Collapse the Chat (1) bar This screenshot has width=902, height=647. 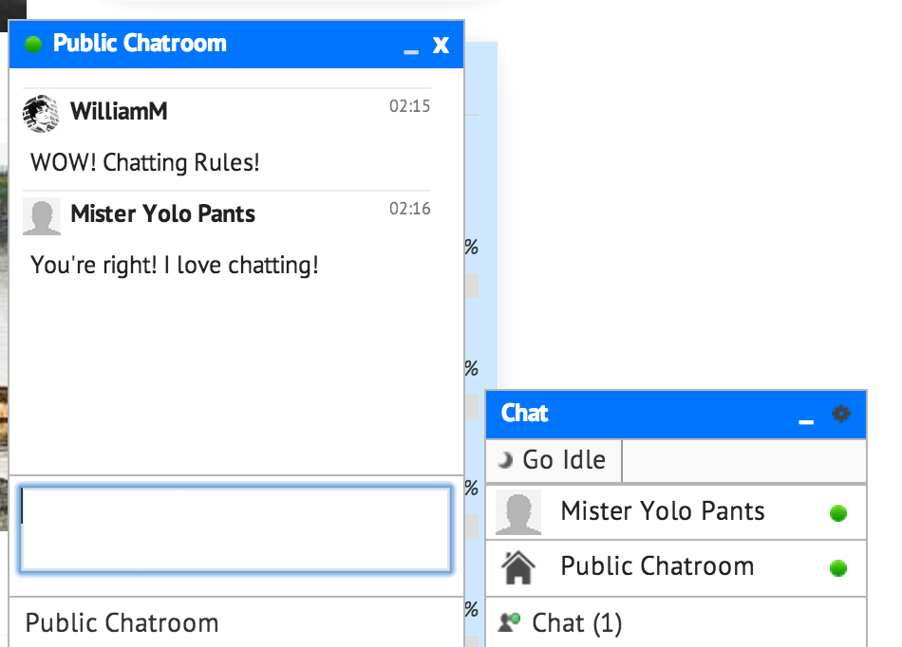click(x=676, y=623)
